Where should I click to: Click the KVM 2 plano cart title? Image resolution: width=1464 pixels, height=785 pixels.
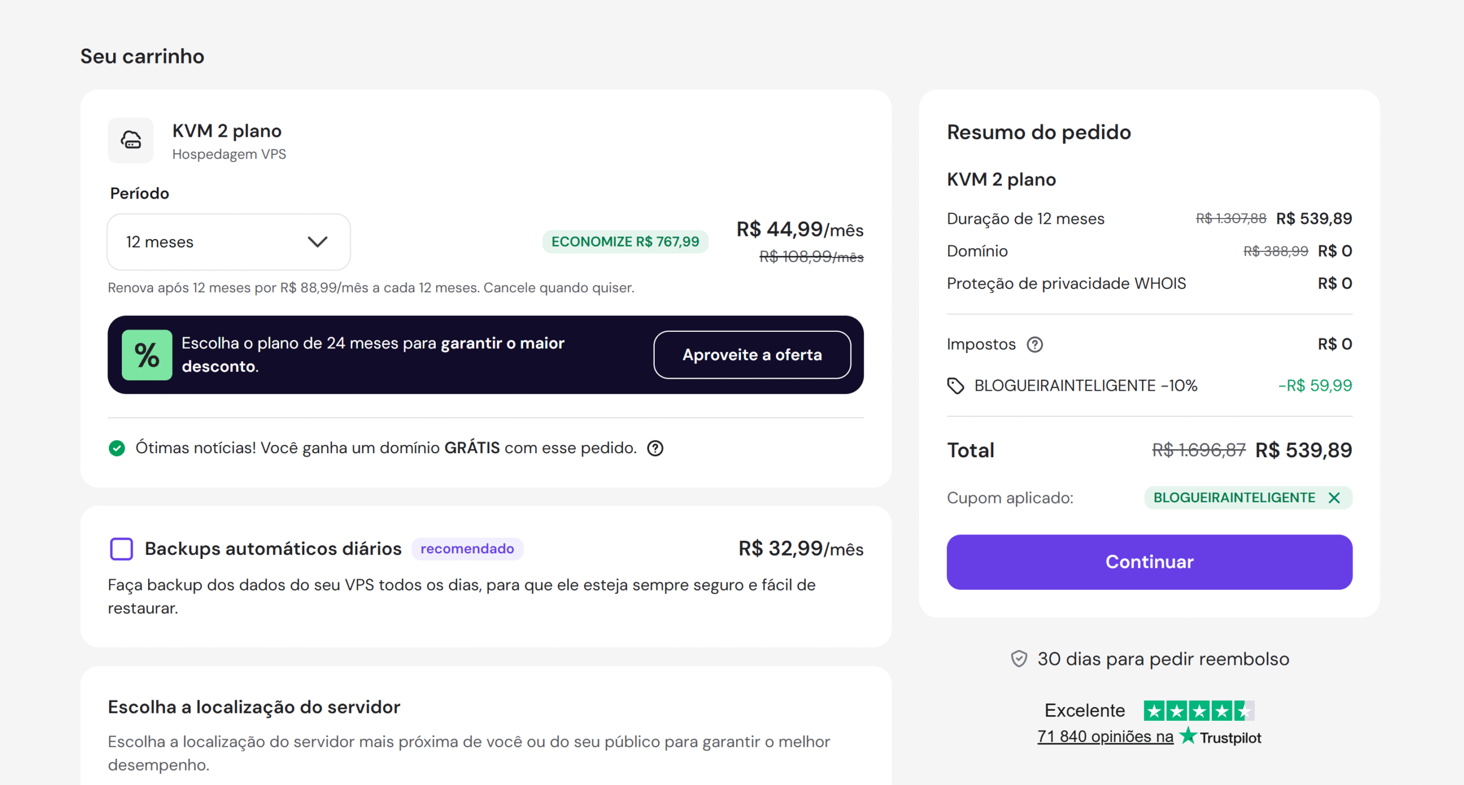[227, 131]
